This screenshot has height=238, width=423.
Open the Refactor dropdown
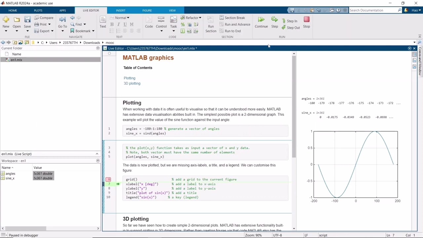(191, 18)
